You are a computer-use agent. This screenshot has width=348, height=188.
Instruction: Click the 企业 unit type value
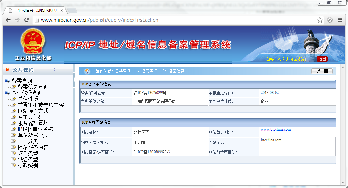point(265,101)
